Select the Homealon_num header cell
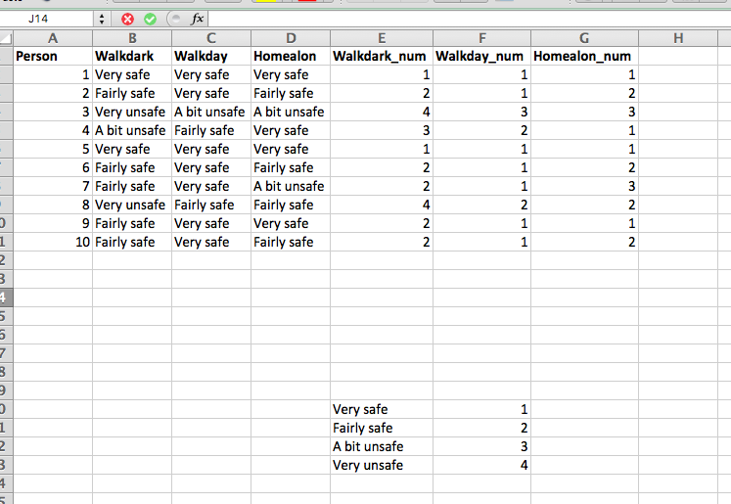 click(x=584, y=57)
